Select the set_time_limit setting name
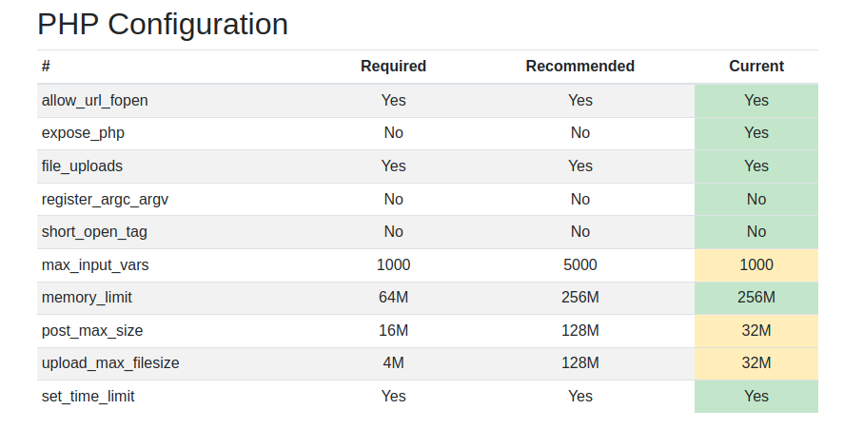The width and height of the screenshot is (844, 429). pos(88,396)
